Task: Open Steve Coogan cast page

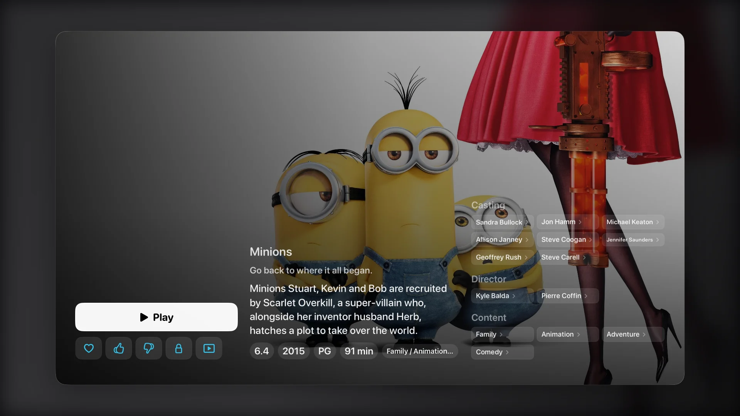Action: click(x=567, y=240)
